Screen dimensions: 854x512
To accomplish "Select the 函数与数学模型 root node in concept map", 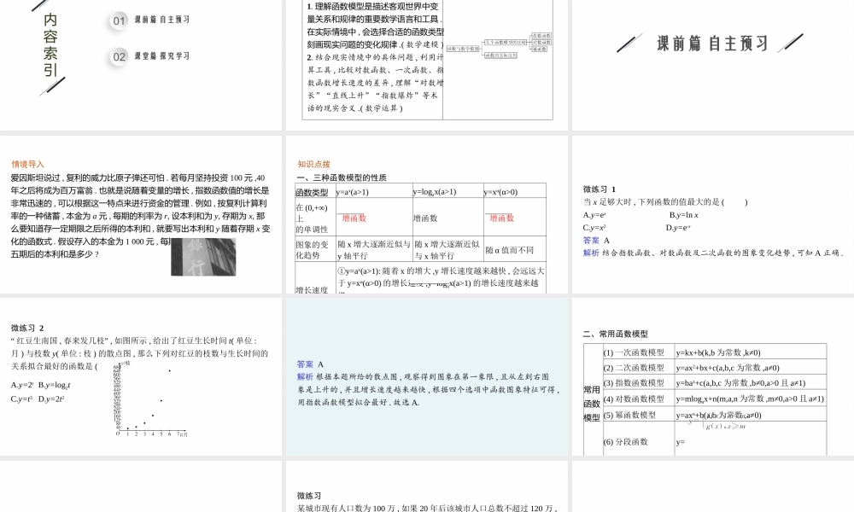I will (463, 49).
